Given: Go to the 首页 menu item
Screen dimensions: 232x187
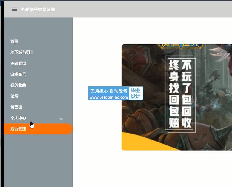Looking at the screenshot, I should click(14, 42).
